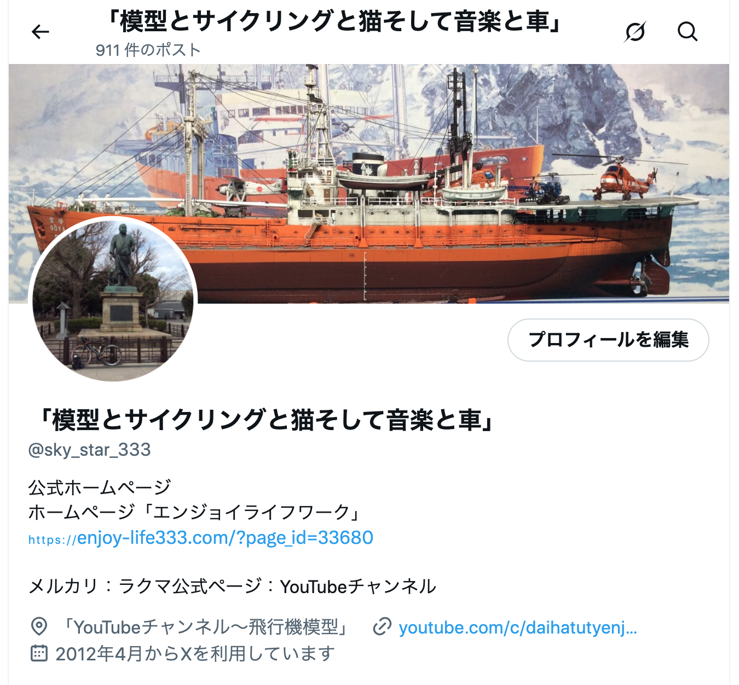Select the 「YouTubeチャンネル〜飛行機模型」 location text
The height and width of the screenshot is (685, 739).
click(205, 627)
